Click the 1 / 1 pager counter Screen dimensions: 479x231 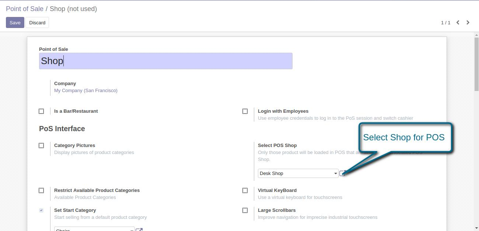click(x=445, y=22)
